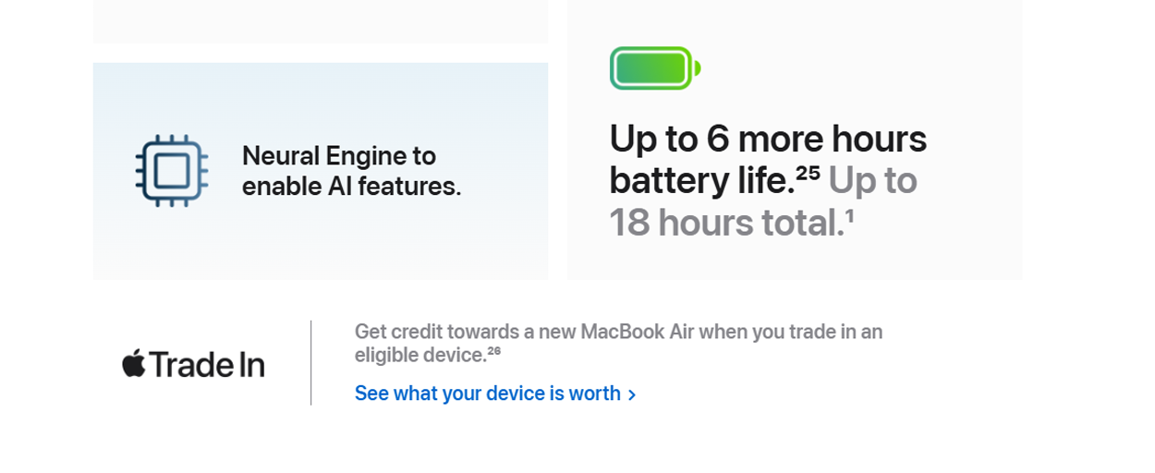Click the gray '18 hours total' text
The height and width of the screenshot is (473, 1155).
[x=726, y=223]
